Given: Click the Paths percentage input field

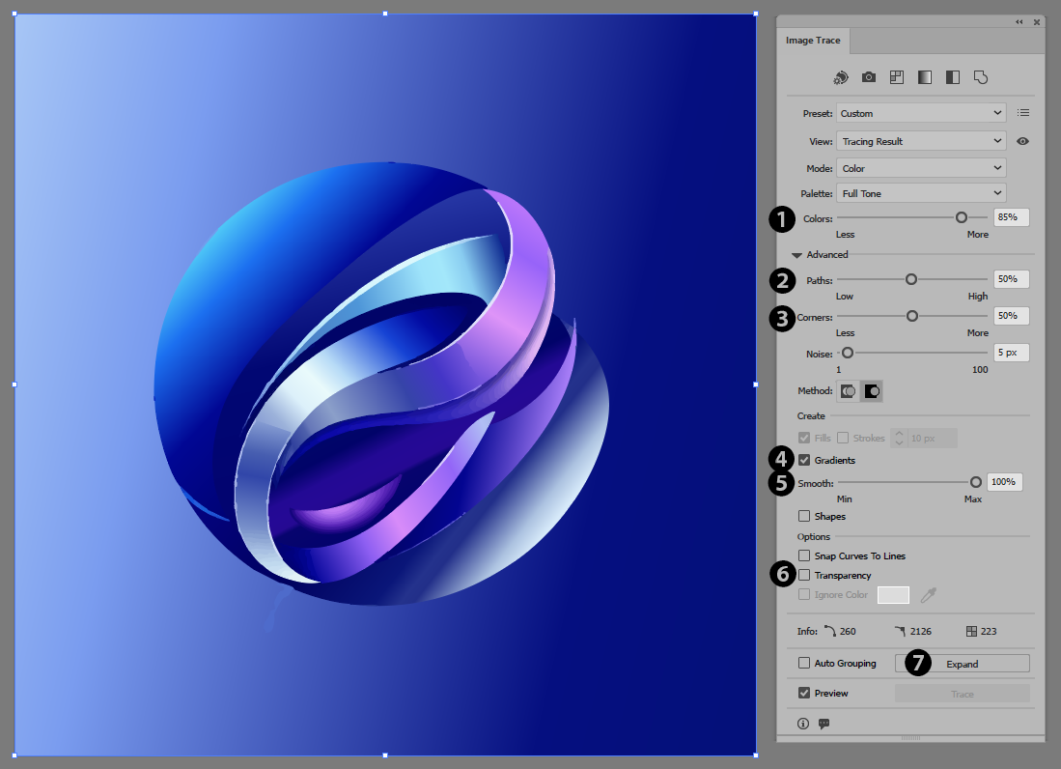Looking at the screenshot, I should pyautogui.click(x=1011, y=278).
